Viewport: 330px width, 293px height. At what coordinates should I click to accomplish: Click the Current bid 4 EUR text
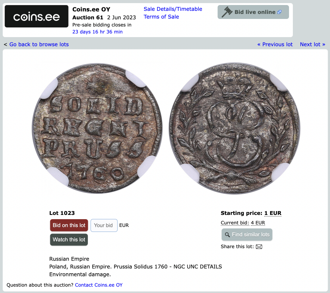click(243, 223)
